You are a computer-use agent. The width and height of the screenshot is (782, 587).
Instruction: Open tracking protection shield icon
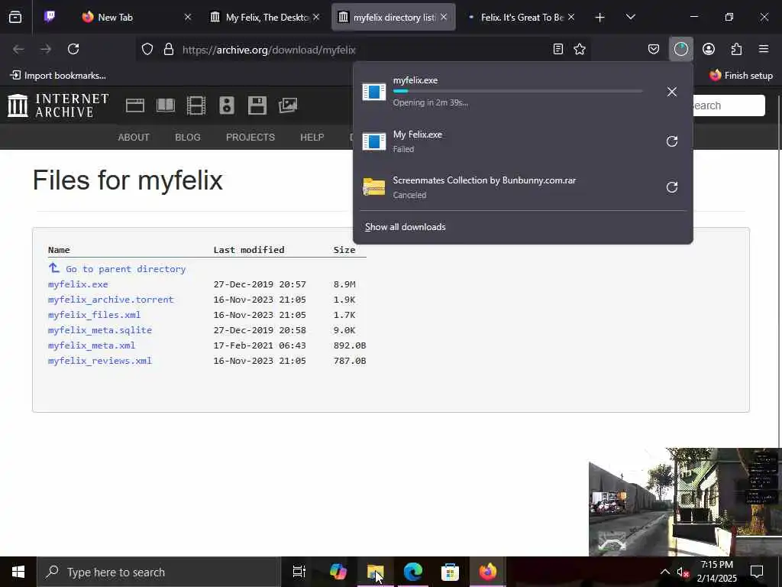(x=147, y=49)
